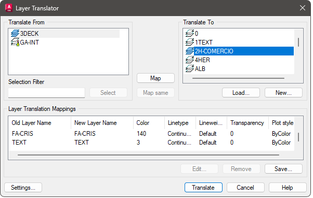Click the AutoCAD logo in title bar
The width and height of the screenshot is (313, 198).
pyautogui.click(x=9, y=8)
